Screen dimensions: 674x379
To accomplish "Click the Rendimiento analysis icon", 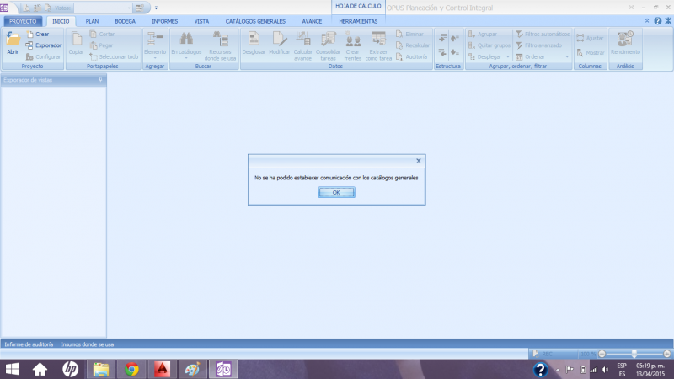I will [625, 42].
